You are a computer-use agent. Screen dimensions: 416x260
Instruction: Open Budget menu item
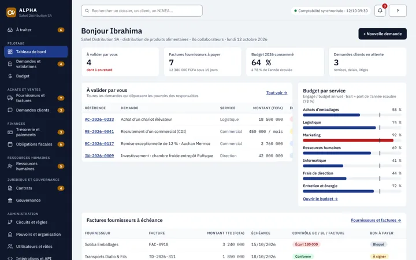(x=36, y=76)
